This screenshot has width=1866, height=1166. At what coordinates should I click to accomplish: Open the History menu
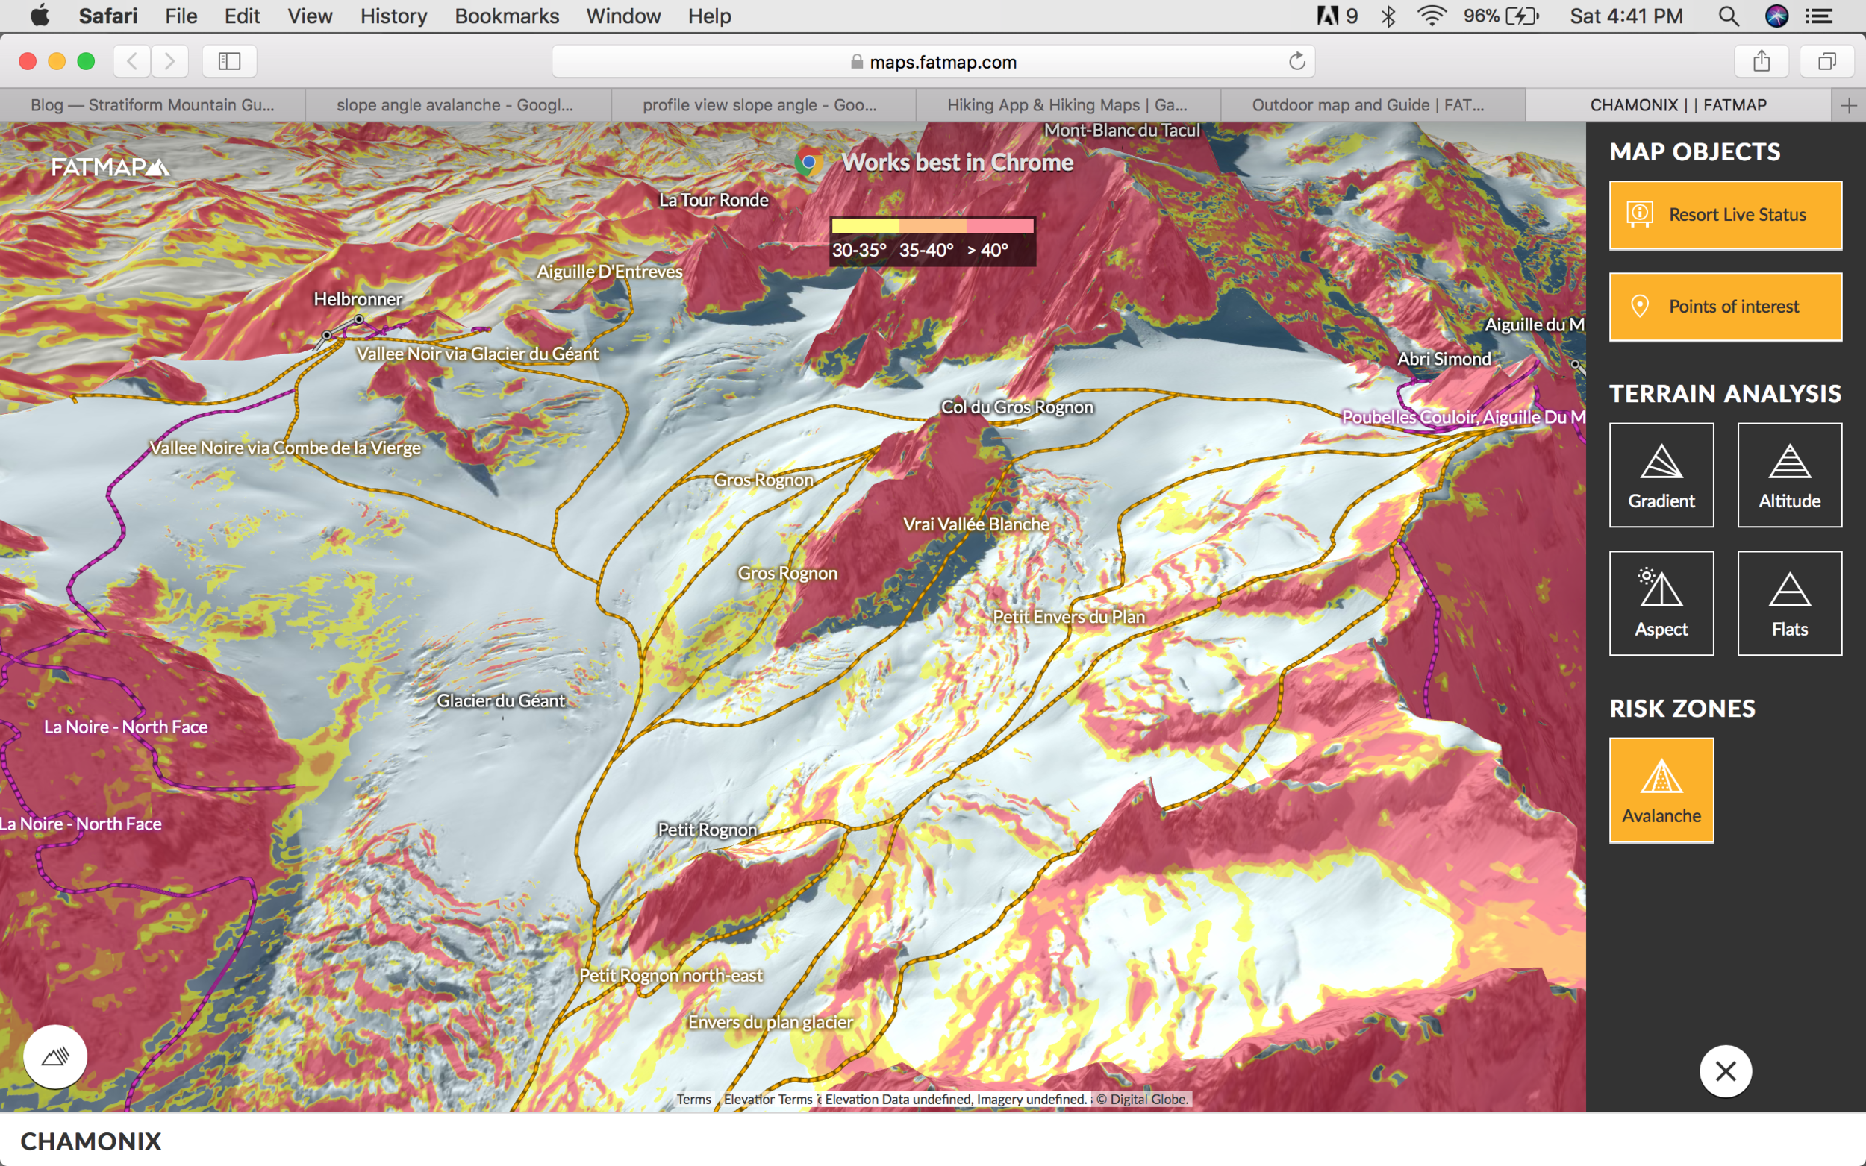tap(393, 16)
